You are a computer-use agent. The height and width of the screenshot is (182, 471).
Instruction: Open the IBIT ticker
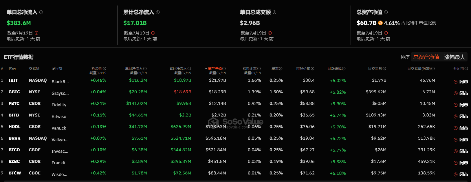pyautogui.click(x=13, y=80)
